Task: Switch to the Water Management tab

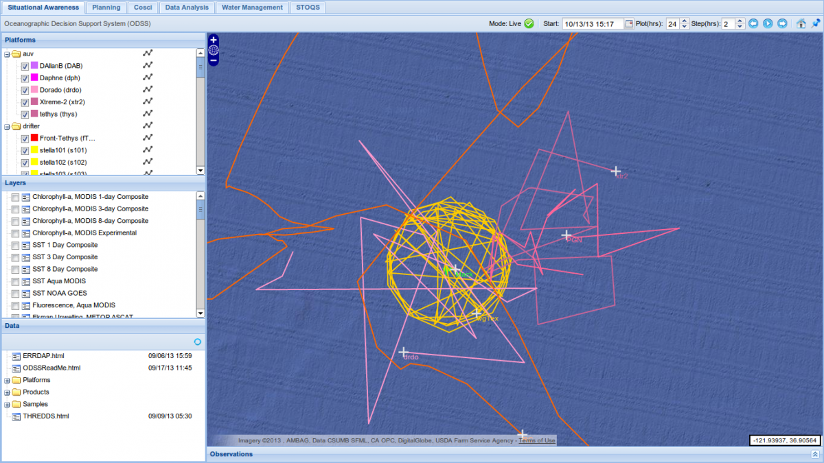Action: tap(251, 8)
